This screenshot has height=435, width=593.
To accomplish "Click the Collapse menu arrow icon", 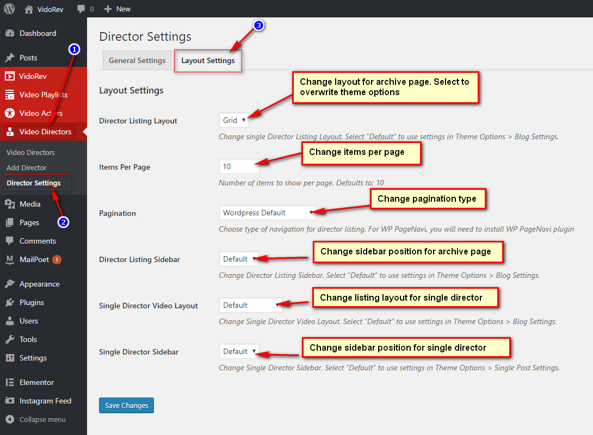I will tap(10, 419).
